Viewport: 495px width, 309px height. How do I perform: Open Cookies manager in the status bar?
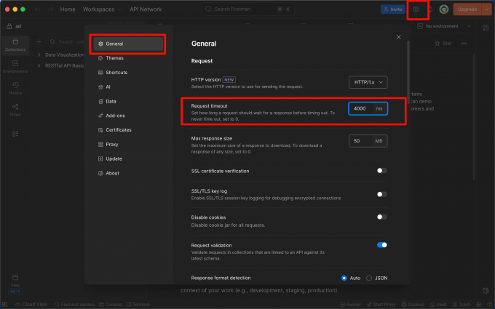(x=413, y=304)
